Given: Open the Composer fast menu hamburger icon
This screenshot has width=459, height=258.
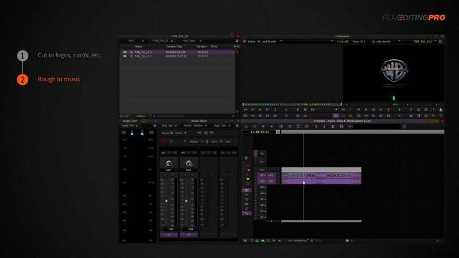Looking at the screenshot, I should click(440, 41).
